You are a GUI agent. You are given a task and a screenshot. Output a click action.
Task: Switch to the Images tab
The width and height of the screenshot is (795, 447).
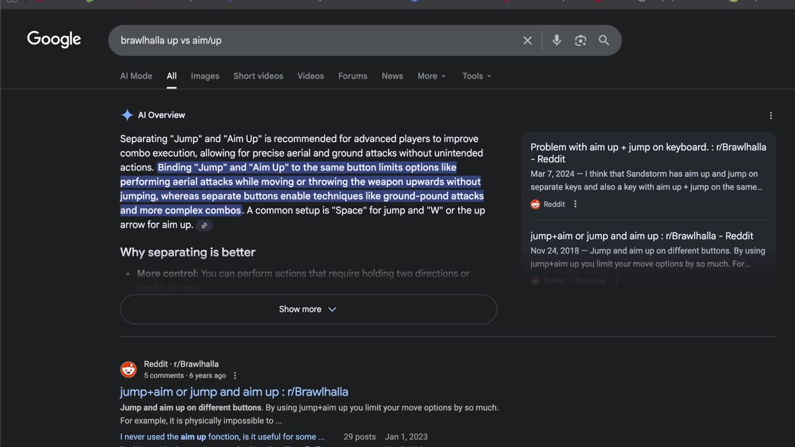(205, 76)
